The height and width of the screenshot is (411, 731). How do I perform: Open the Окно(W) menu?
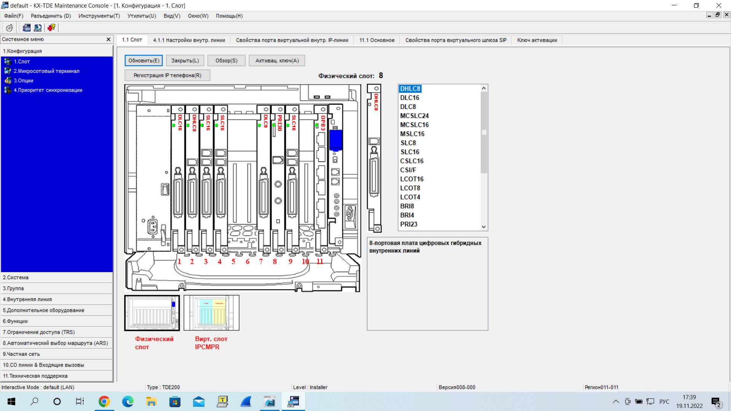pos(198,16)
